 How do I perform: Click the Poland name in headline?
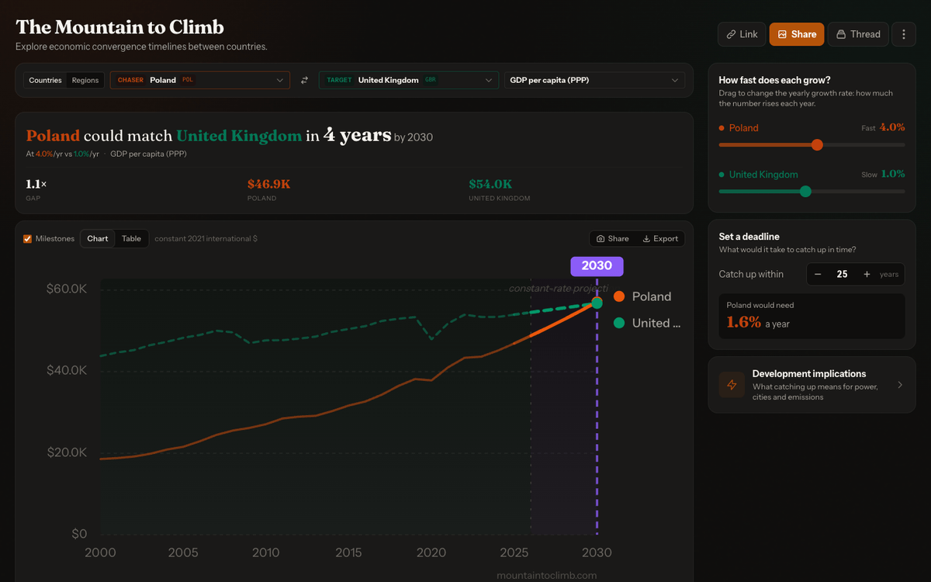[x=53, y=136]
